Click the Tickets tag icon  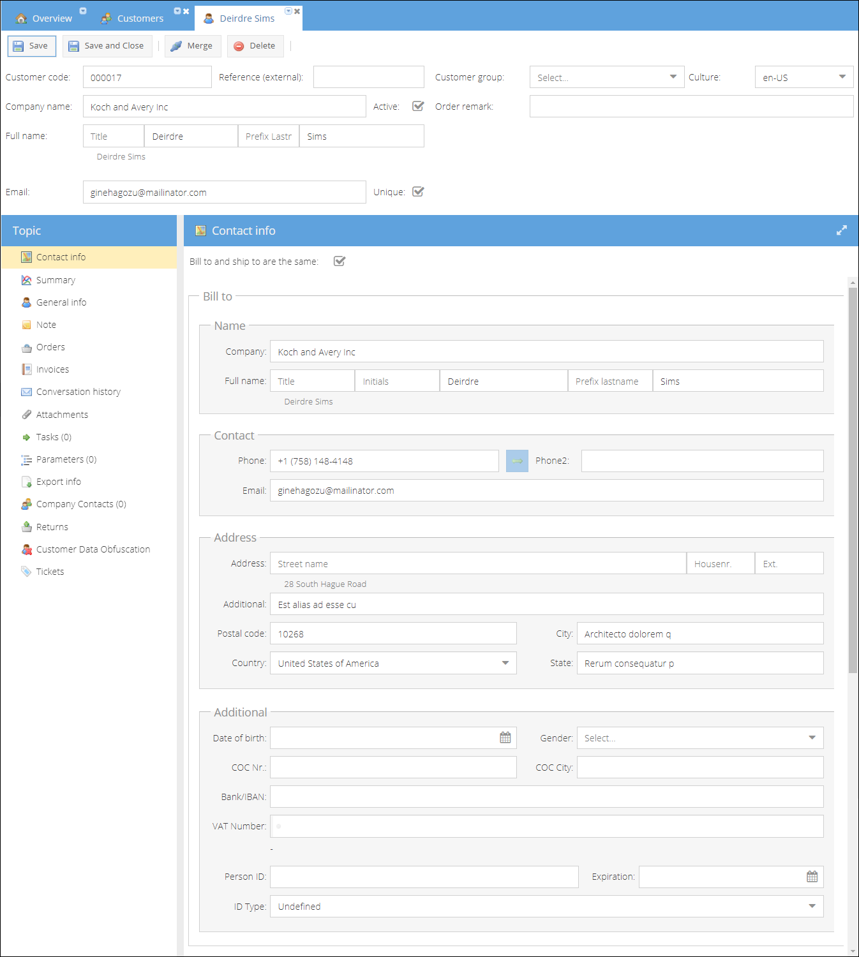pos(26,572)
